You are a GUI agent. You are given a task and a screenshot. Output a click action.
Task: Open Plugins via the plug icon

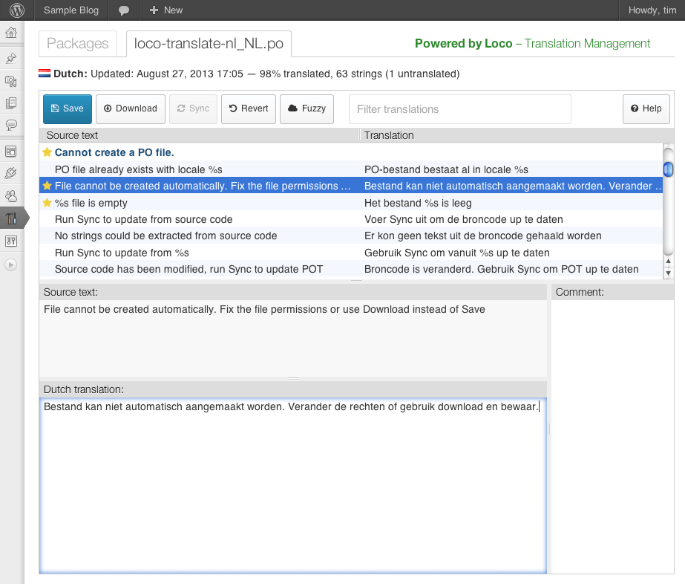[11, 173]
